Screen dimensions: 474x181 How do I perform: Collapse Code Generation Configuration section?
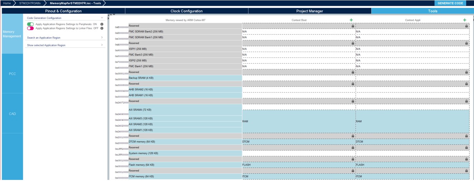click(x=102, y=18)
